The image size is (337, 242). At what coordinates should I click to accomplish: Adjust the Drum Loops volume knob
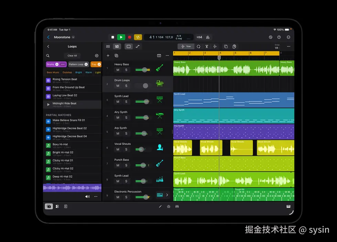pos(145,86)
